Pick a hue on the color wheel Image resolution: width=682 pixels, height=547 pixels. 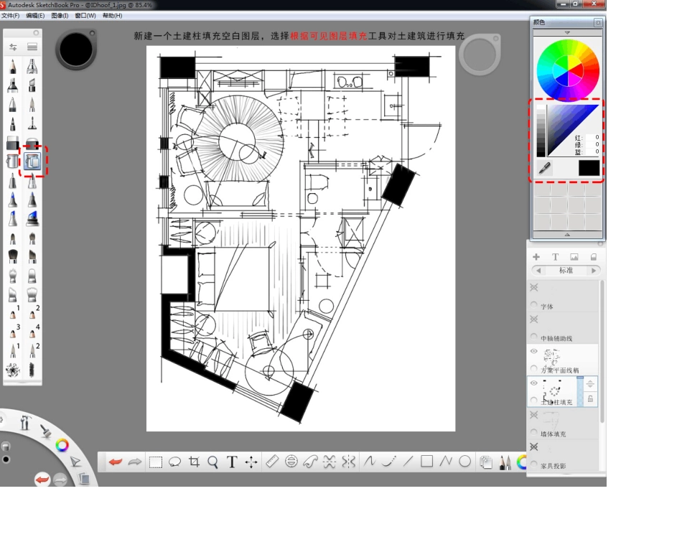[x=568, y=70]
